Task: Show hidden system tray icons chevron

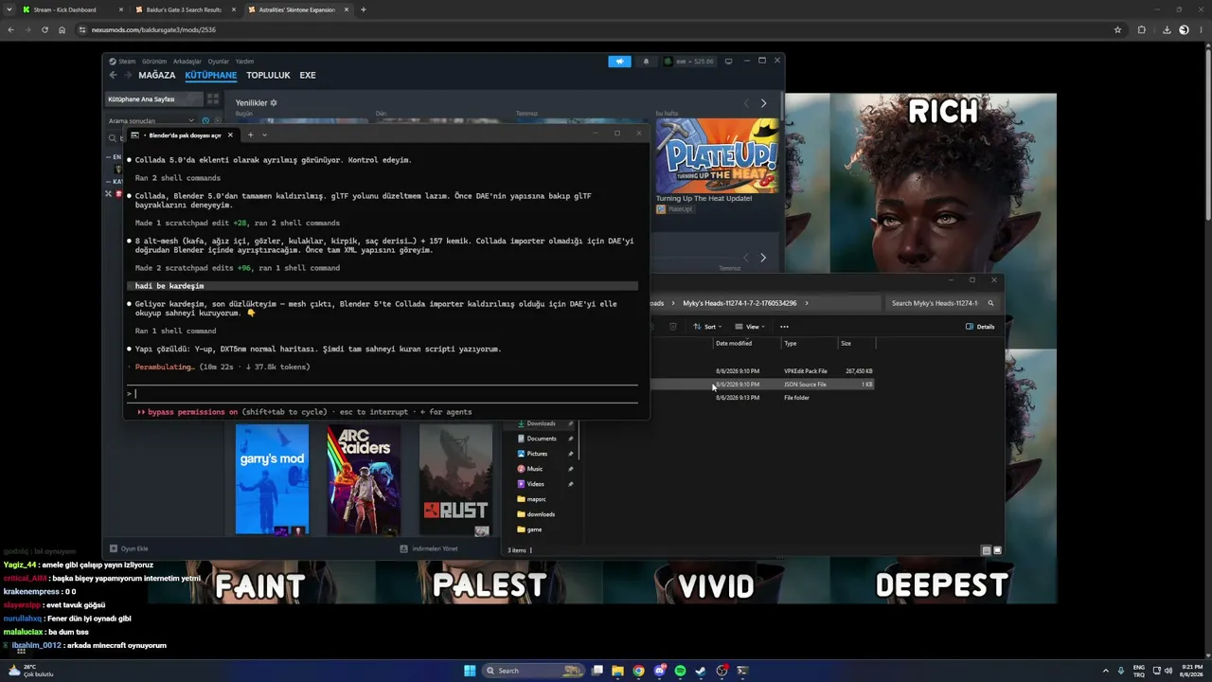Action: point(1107,671)
